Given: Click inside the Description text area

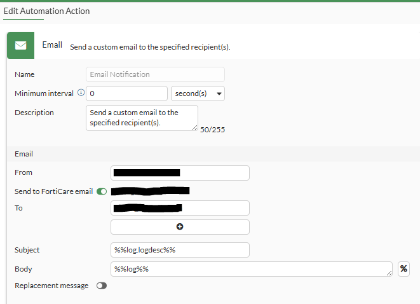Looking at the screenshot, I should (x=141, y=118).
